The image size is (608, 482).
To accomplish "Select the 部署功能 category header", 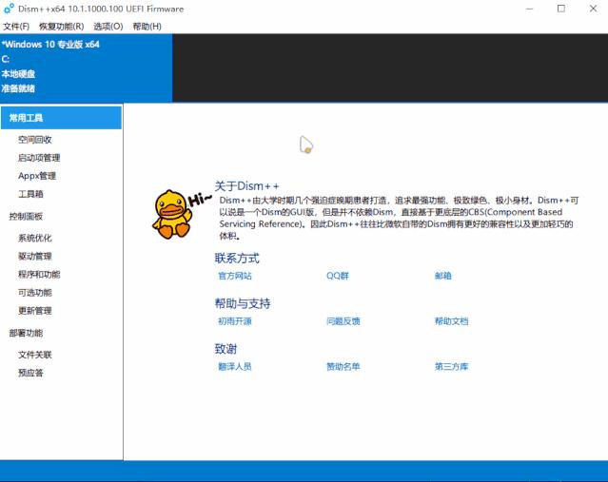I will click(x=26, y=333).
